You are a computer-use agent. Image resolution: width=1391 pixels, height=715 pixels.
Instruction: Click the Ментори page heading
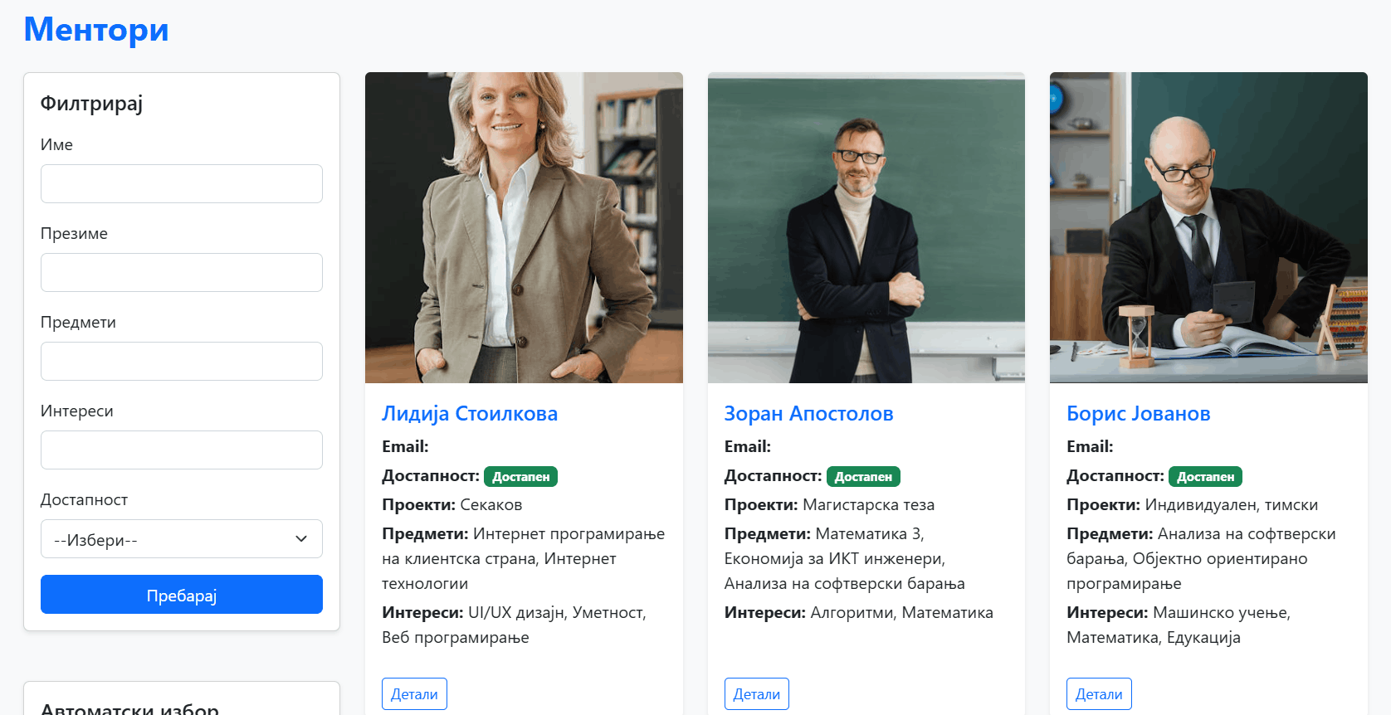click(96, 30)
